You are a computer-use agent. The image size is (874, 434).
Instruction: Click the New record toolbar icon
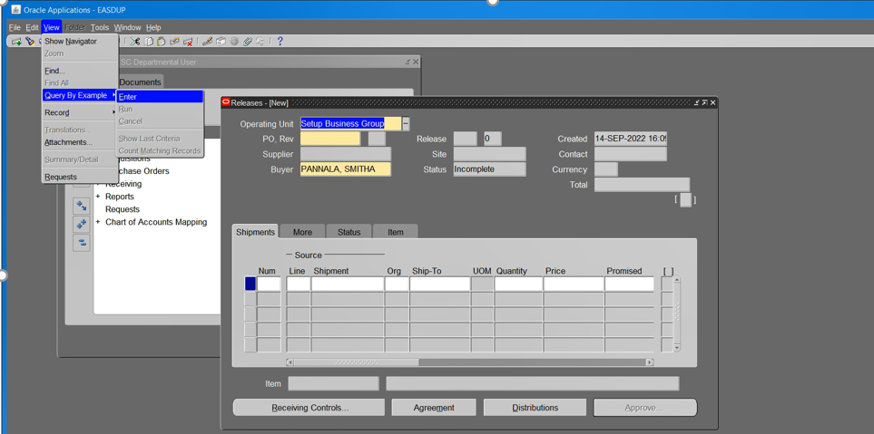[16, 42]
